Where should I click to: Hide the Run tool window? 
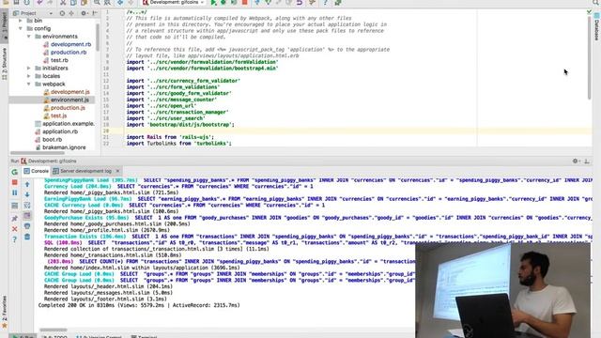coord(587,161)
